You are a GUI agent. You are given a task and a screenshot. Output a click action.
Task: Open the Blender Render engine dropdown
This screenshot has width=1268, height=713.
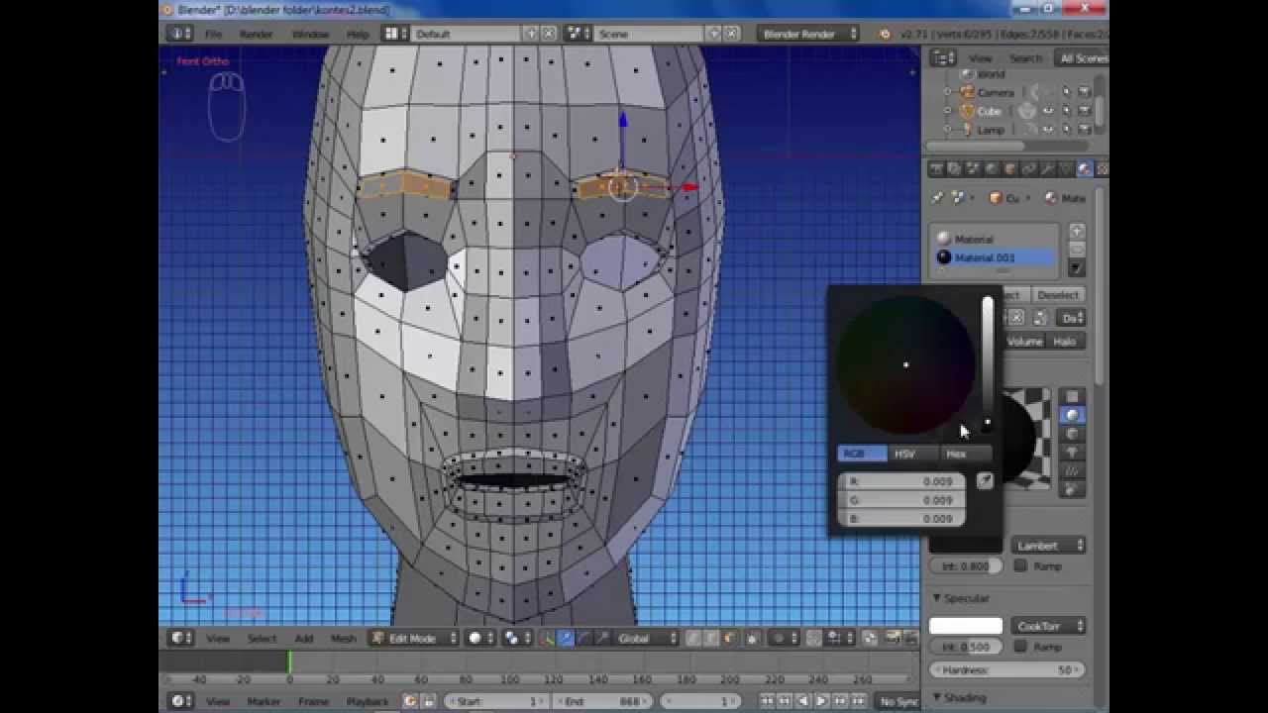tap(809, 34)
